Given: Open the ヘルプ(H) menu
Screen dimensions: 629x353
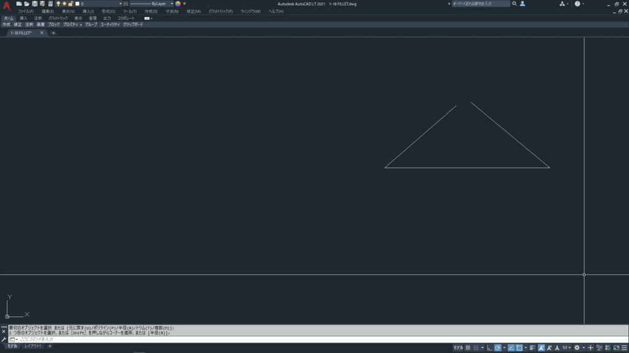Looking at the screenshot, I should point(276,11).
